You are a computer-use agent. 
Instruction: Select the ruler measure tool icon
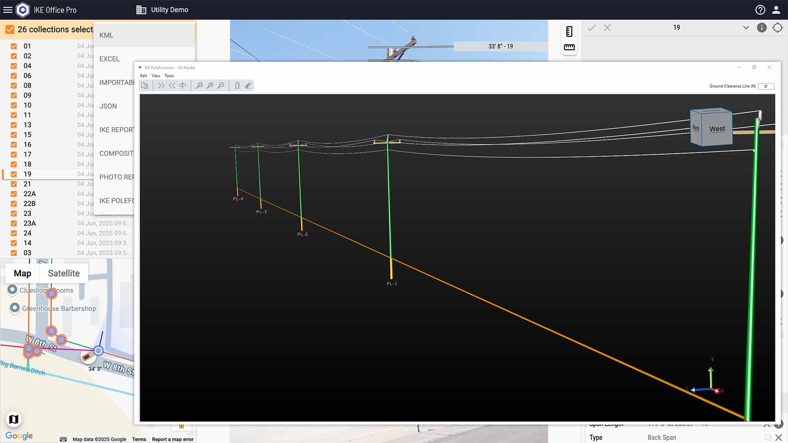[569, 47]
